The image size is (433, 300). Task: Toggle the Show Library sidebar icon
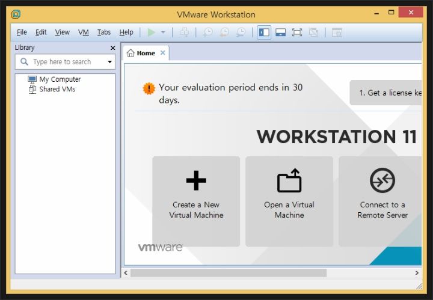[x=264, y=32]
